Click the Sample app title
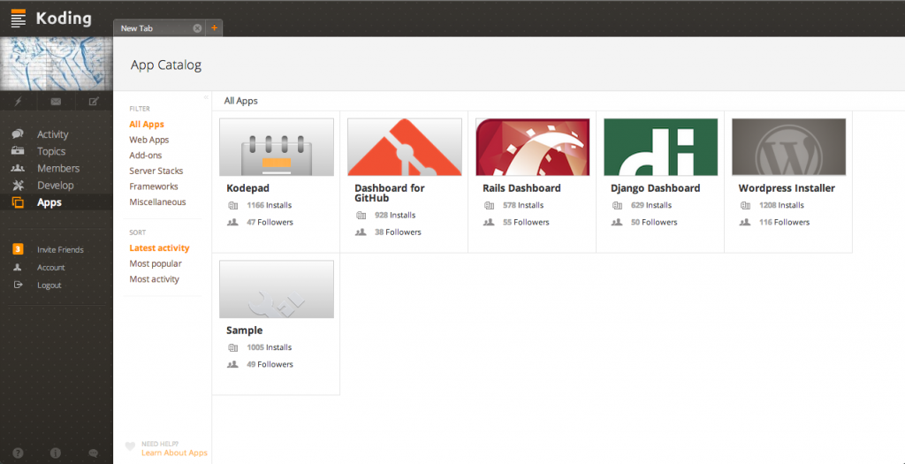Screen dimensions: 905x464 [x=244, y=331]
